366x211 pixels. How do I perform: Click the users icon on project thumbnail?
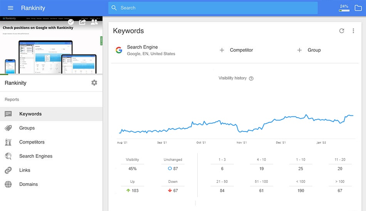tap(94, 22)
